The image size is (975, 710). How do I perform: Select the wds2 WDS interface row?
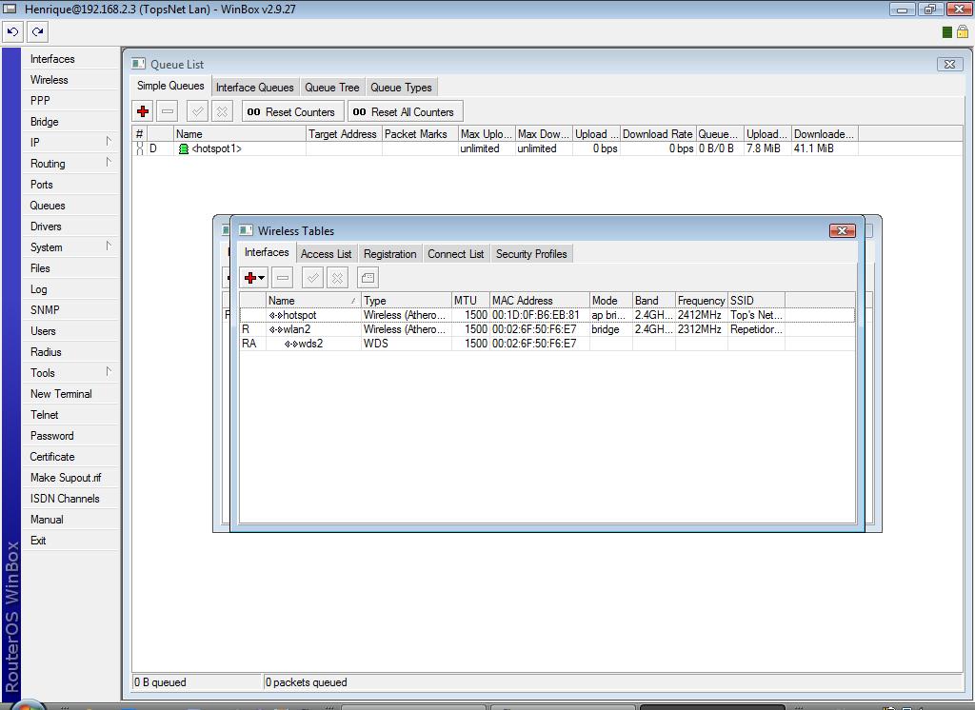547,344
